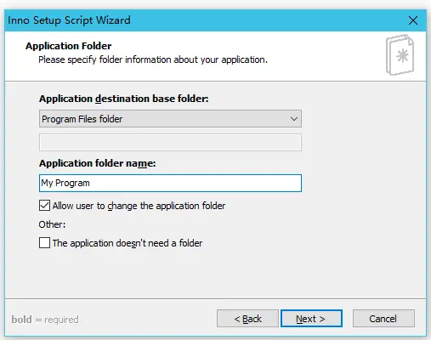Close the Inno Setup Script Wizard dialog
The image size is (431, 340).
pos(413,20)
